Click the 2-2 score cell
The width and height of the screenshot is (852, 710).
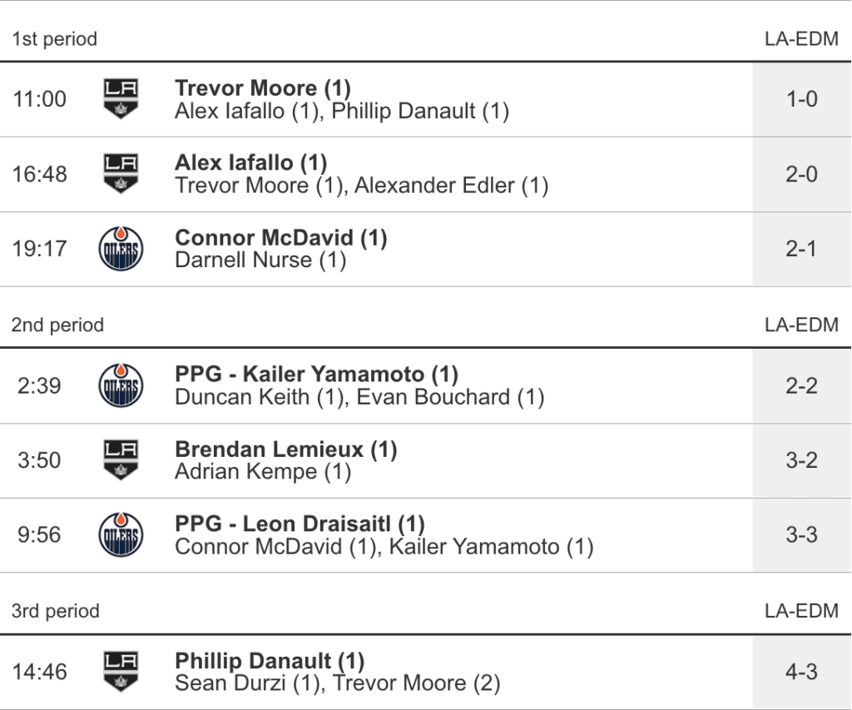801,386
